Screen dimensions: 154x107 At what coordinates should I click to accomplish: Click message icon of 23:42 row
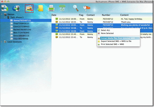(57, 37)
